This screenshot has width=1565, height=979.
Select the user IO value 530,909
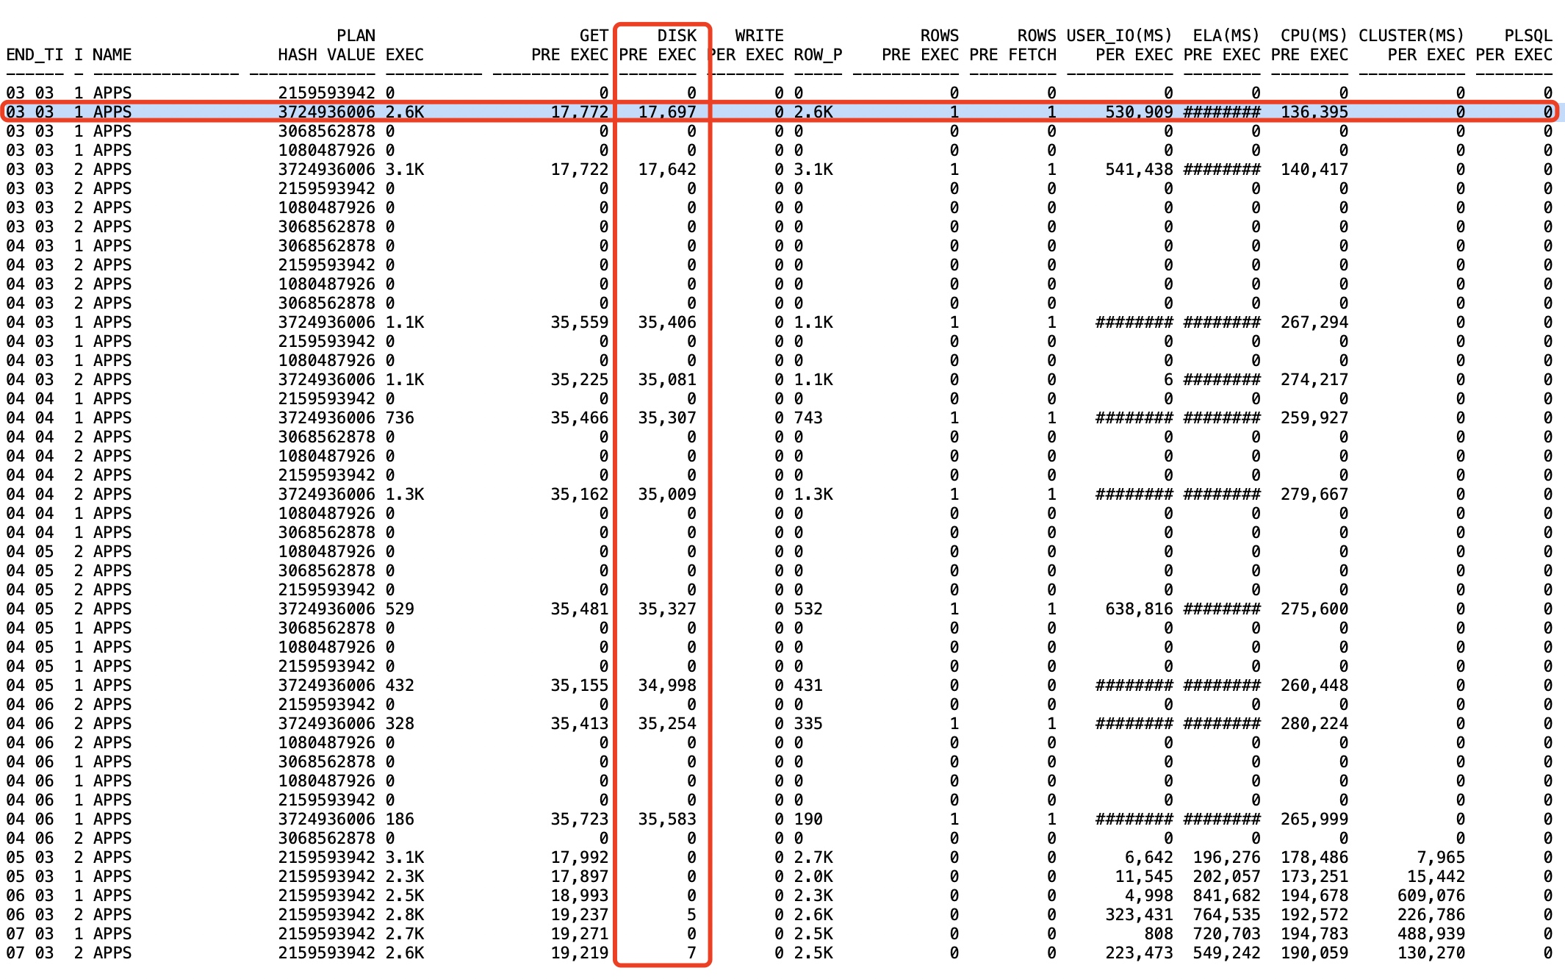click(x=1139, y=112)
